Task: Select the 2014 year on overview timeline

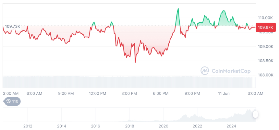Action: [x=62, y=126]
